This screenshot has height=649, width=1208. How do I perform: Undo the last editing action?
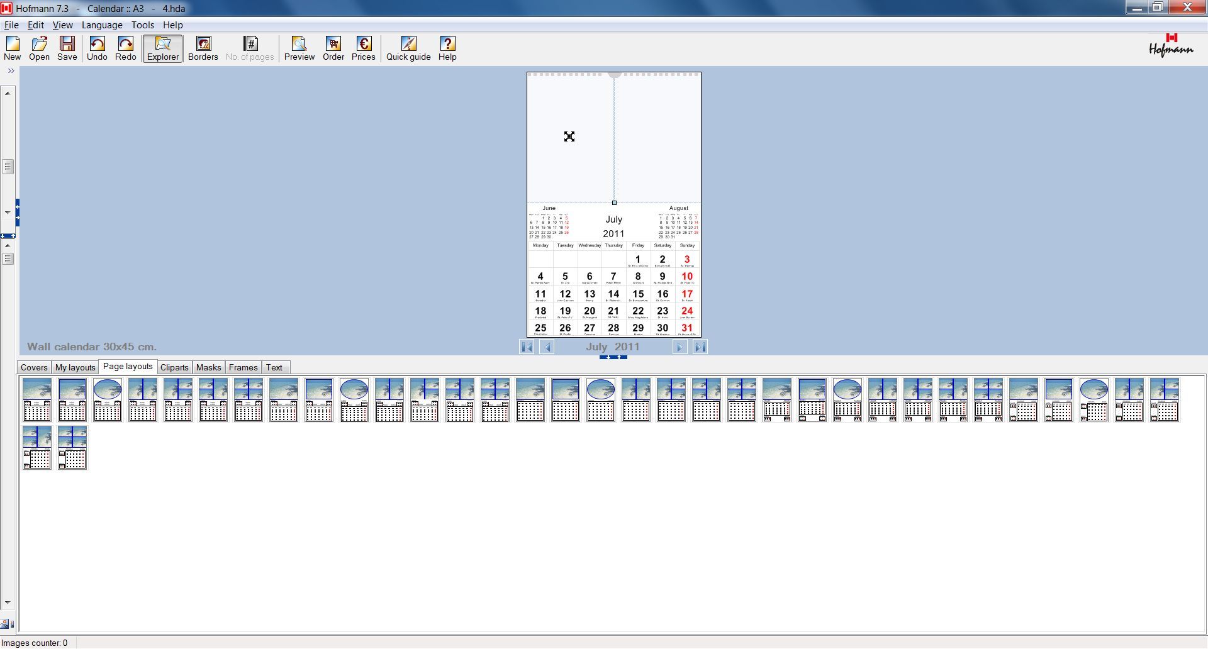(x=97, y=48)
